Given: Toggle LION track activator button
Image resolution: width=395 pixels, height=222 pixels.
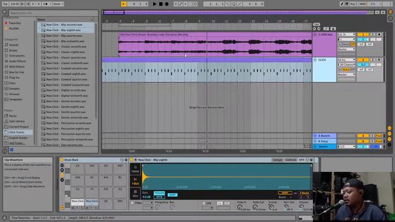Looking at the screenshot, I should pyautogui.click(x=363, y=35).
